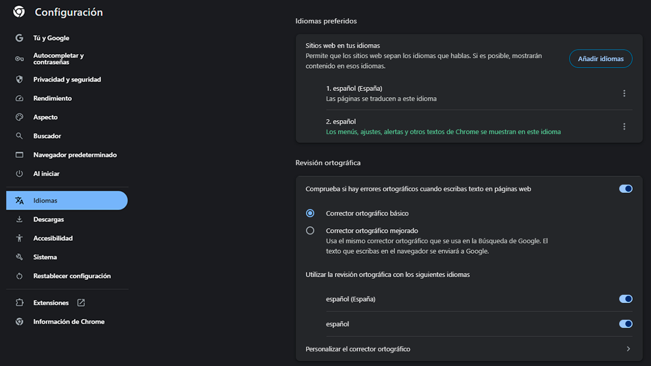Screen dimensions: 651x366
Task: Switch to Navegador predeterminado section
Action: [75, 154]
